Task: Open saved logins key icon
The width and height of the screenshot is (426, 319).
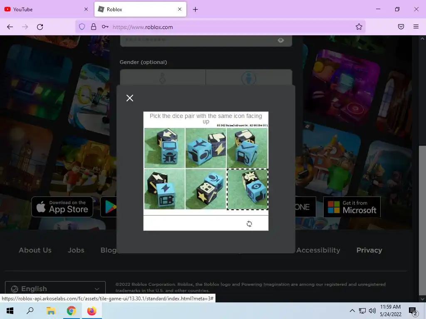Action: [x=105, y=27]
